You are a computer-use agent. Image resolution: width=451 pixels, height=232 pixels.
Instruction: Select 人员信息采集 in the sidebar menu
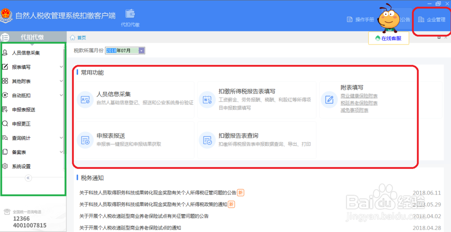[26, 53]
